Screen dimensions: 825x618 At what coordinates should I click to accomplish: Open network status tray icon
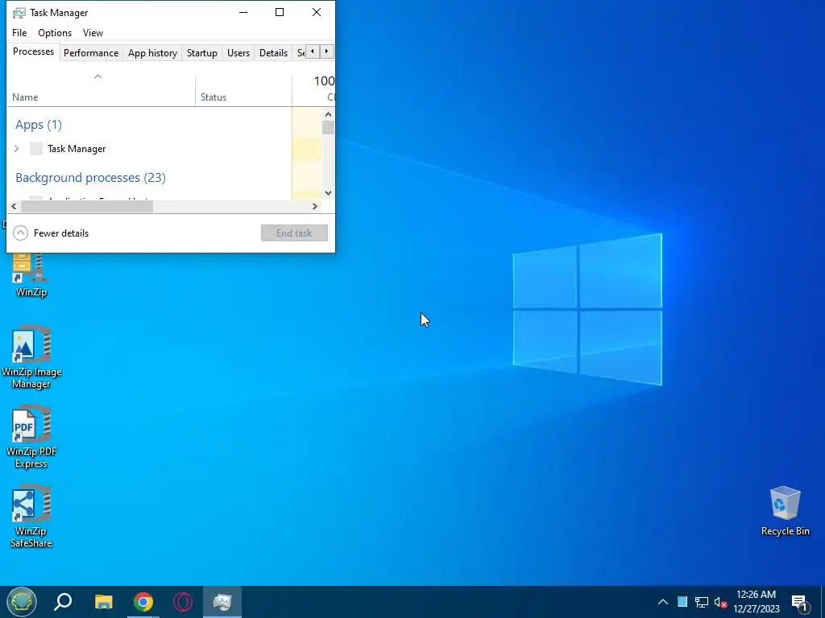[702, 602]
